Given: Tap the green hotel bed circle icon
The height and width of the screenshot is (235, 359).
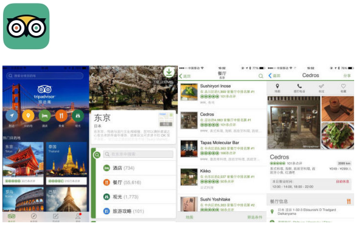Looking at the screenshot, I should pos(45,116).
